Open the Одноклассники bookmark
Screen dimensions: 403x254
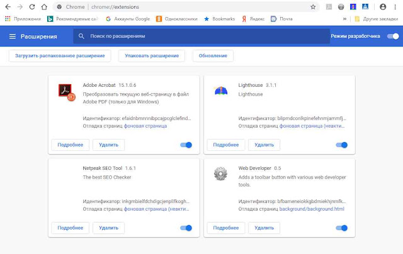pyautogui.click(x=177, y=19)
